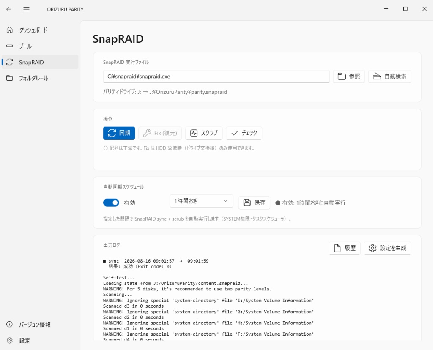The height and width of the screenshot is (350, 433).
Task: Click the wrench icon on Fix
Action: pyautogui.click(x=147, y=133)
